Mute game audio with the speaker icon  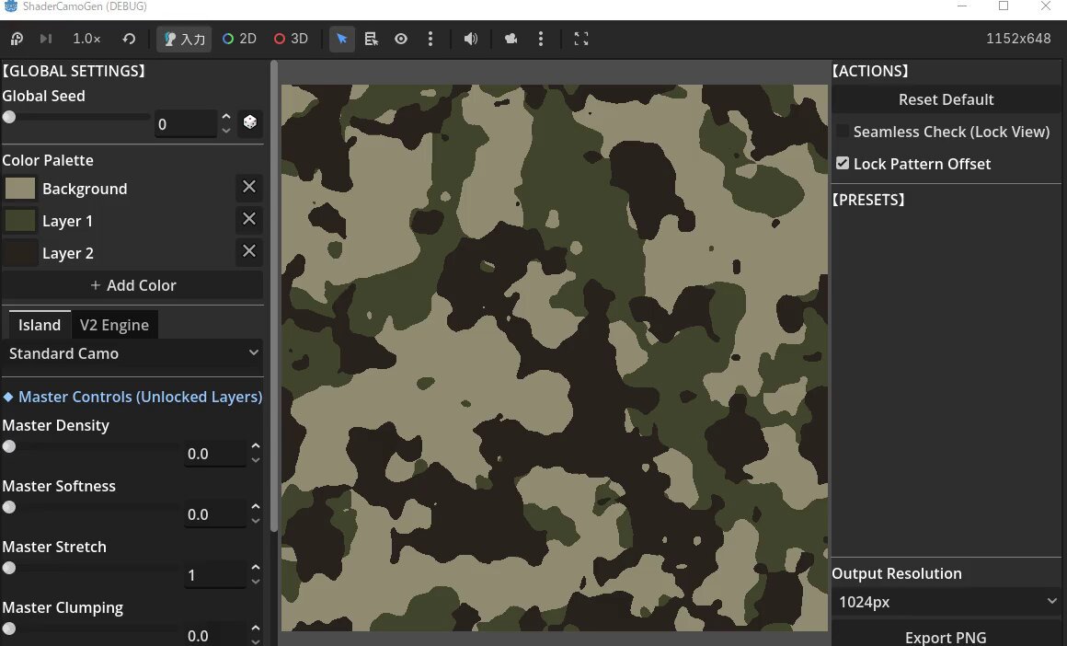click(x=470, y=39)
